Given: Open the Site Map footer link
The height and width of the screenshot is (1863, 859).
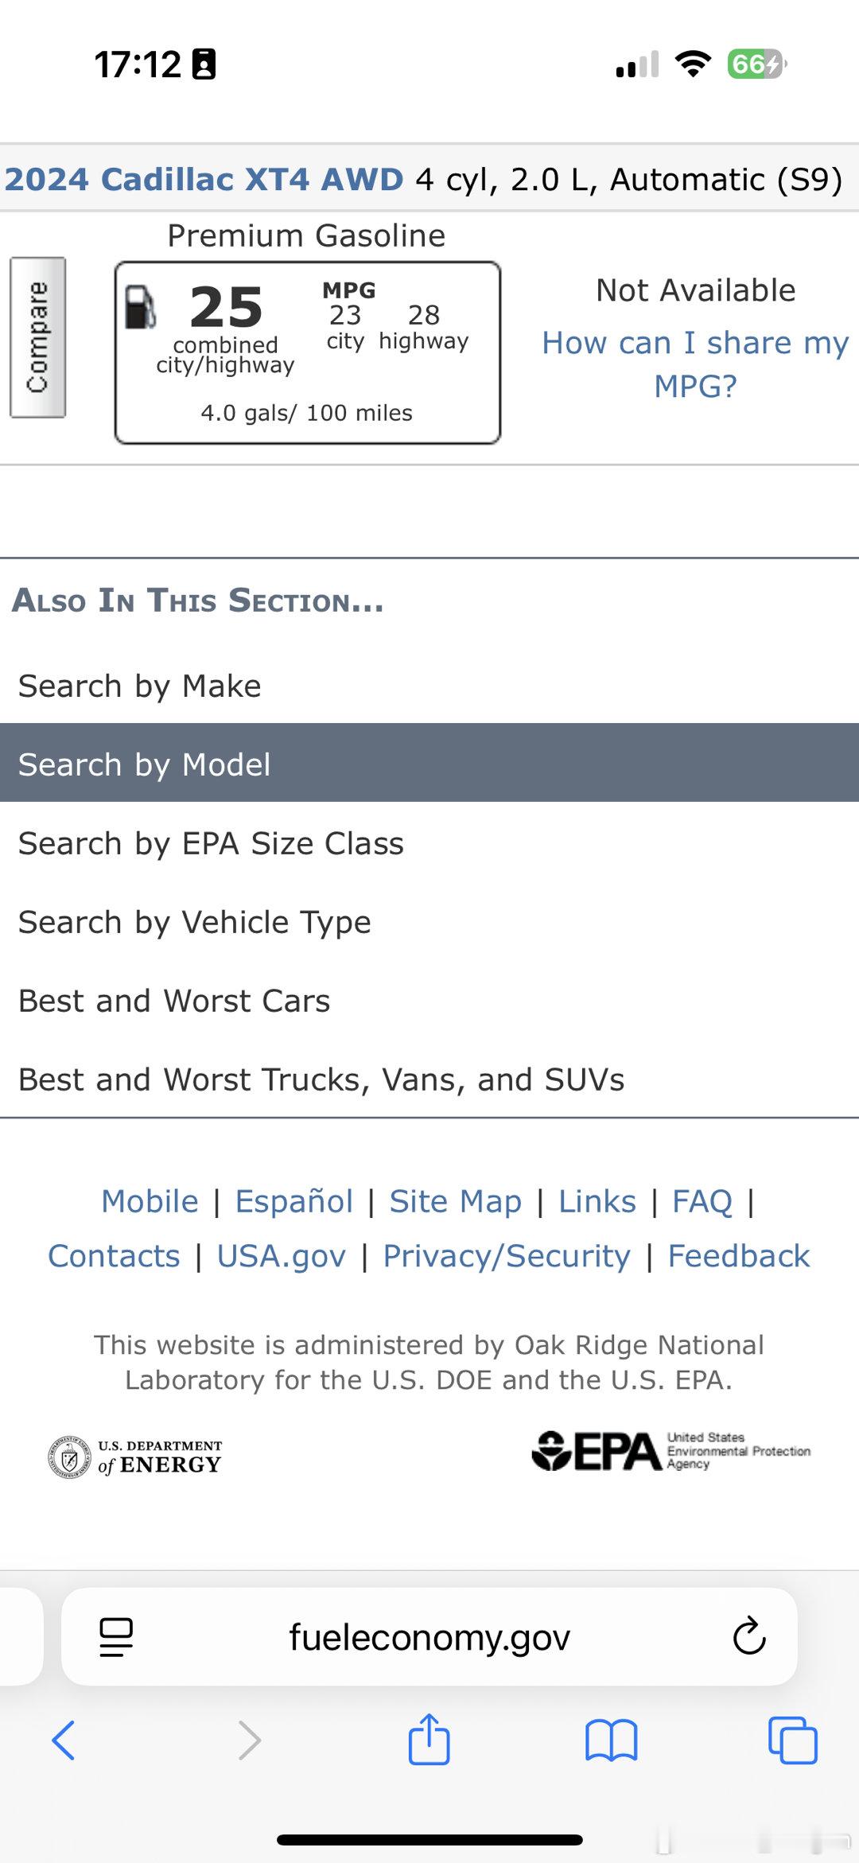Looking at the screenshot, I should (455, 1201).
